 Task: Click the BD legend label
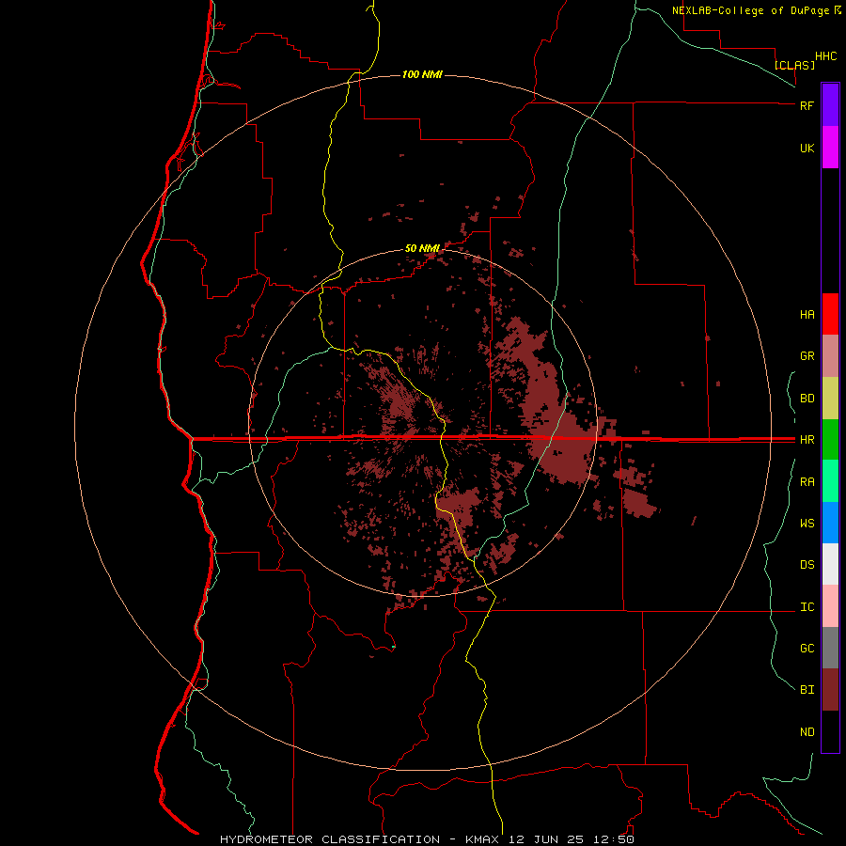coord(807,399)
